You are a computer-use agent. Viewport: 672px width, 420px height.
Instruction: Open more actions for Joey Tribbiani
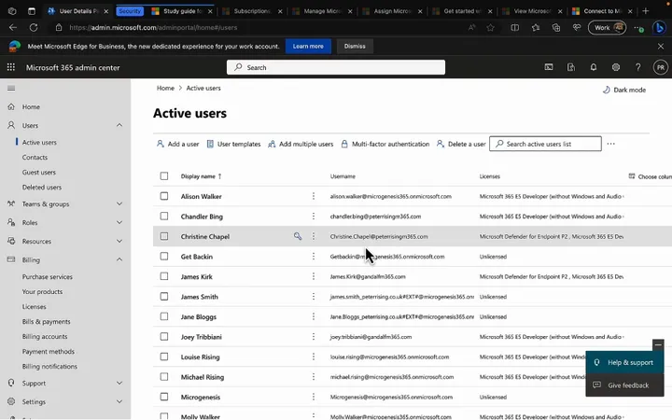314,337
